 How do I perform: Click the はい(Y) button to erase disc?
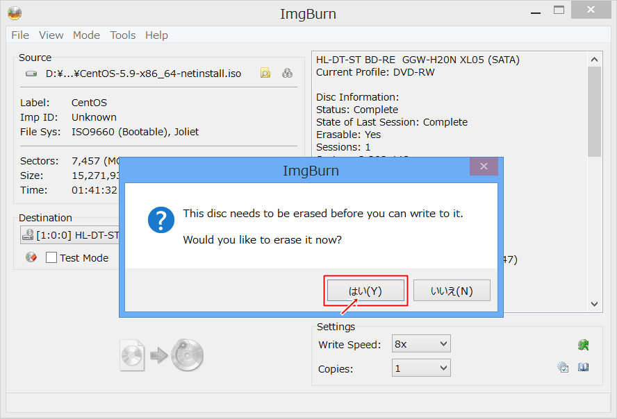(365, 291)
